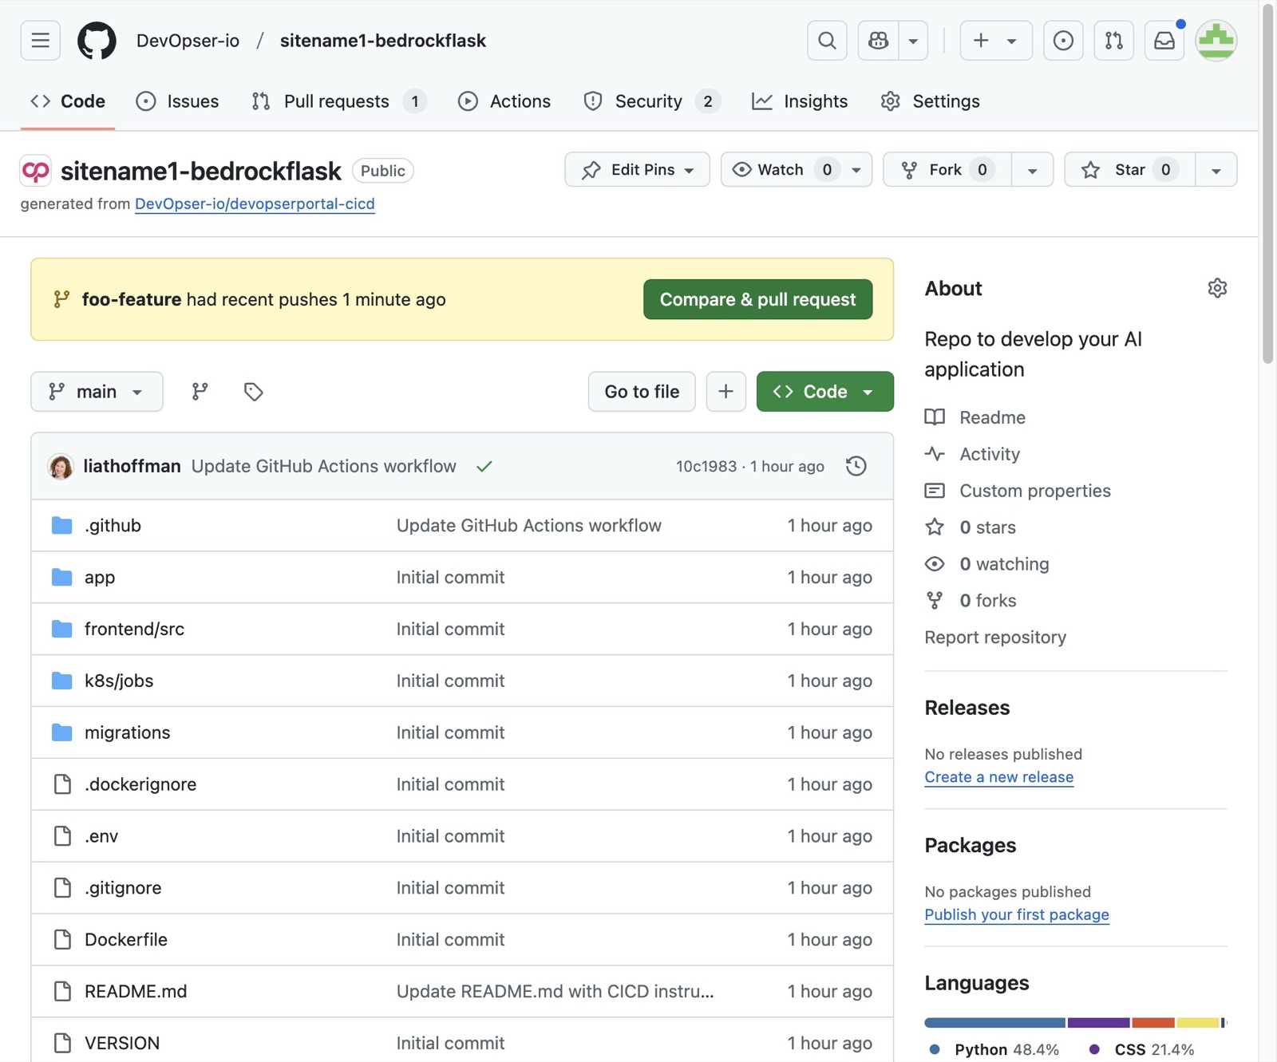1277x1062 pixels.
Task: Click Report repository link
Action: pyautogui.click(x=995, y=638)
